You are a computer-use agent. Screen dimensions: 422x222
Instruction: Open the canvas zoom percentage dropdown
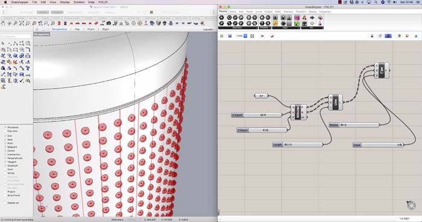pyautogui.click(x=245, y=35)
